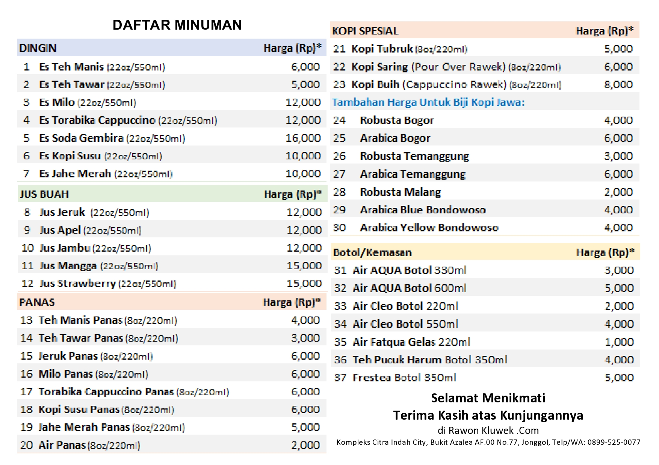Click Teh Pucuk Harum Botol 350ml
The width and height of the screenshot is (659, 465).
click(429, 360)
